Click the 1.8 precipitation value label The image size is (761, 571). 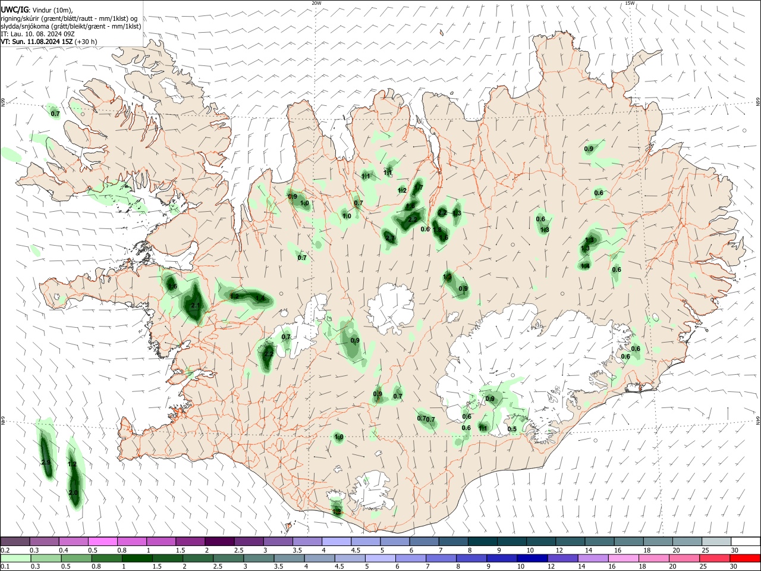[x=437, y=230]
